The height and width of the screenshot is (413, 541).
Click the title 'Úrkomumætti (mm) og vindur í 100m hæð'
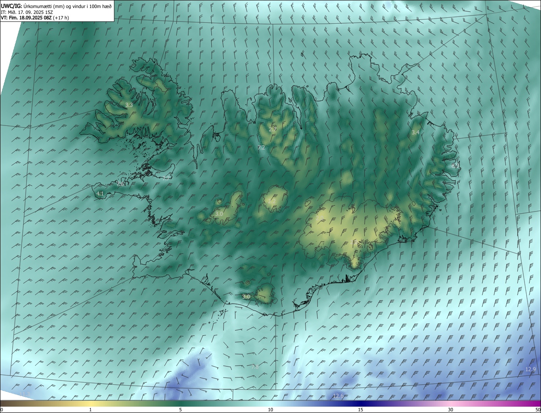coord(68,6)
